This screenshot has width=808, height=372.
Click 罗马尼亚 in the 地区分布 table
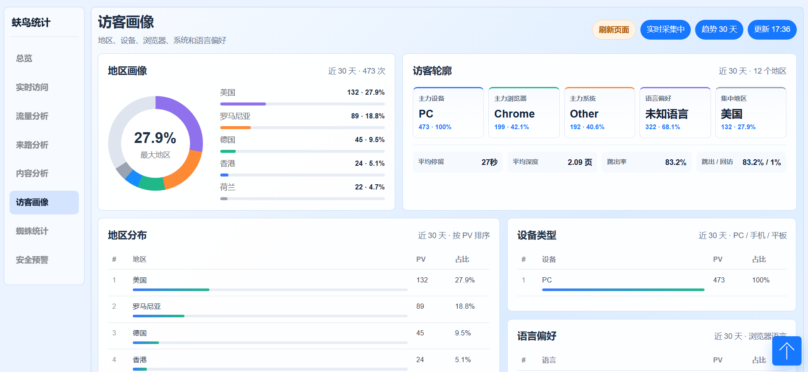point(147,307)
